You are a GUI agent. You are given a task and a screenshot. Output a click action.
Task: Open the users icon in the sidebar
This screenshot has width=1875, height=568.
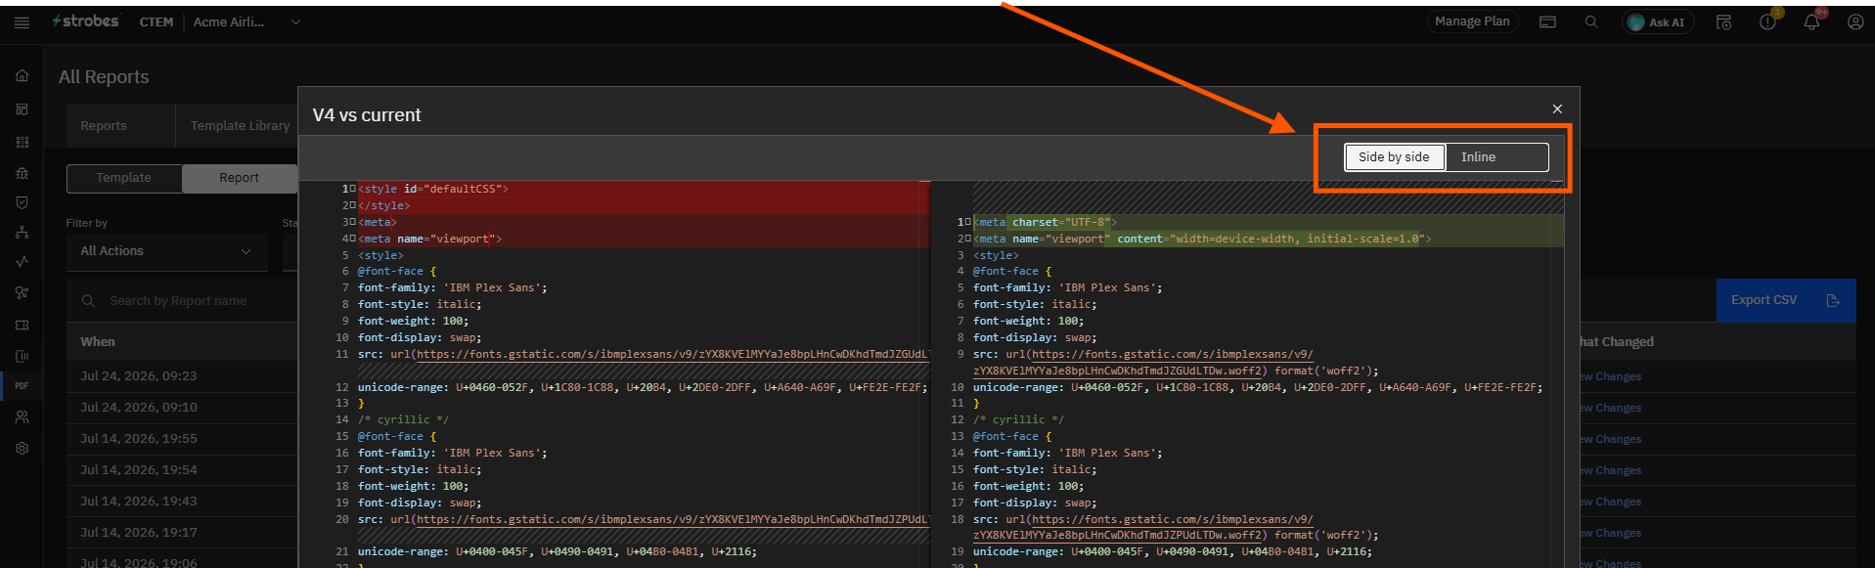pos(22,417)
